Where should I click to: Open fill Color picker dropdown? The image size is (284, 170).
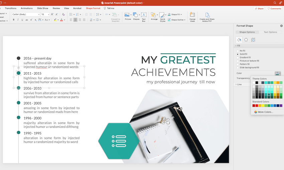(x=278, y=73)
